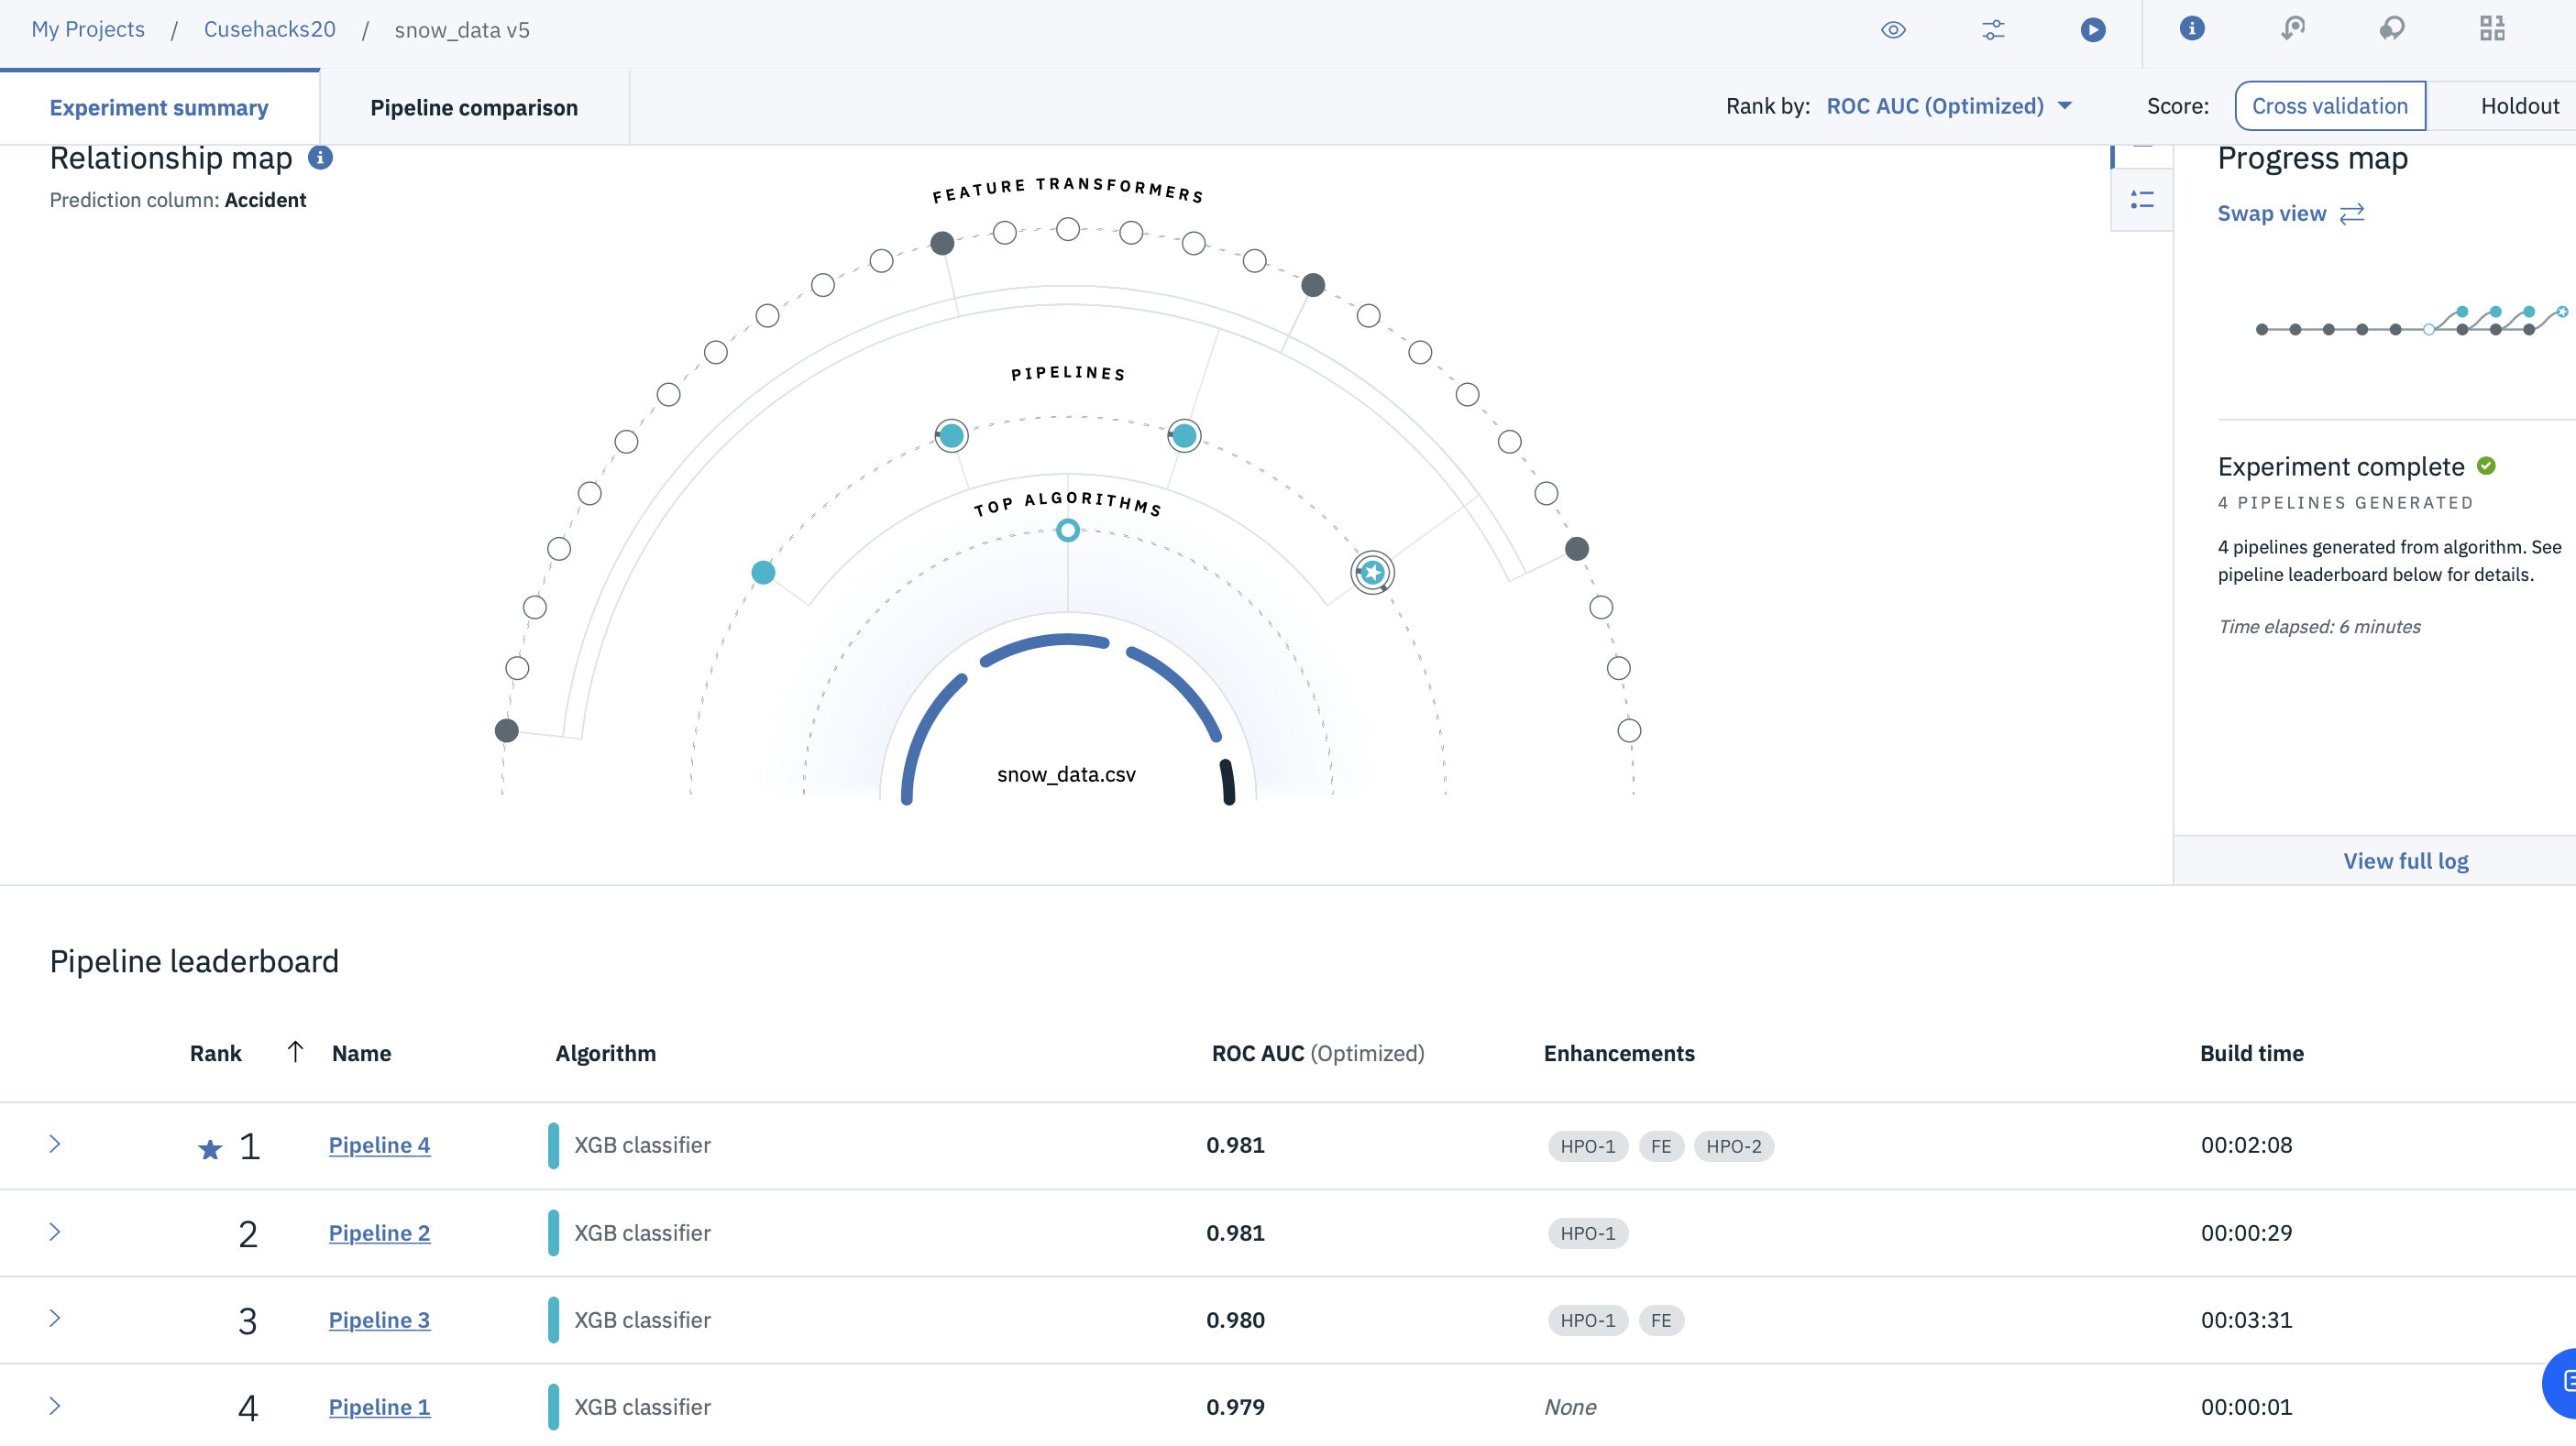The height and width of the screenshot is (1446, 2576).
Task: Click the eye view icon in the header
Action: coord(1893,30)
